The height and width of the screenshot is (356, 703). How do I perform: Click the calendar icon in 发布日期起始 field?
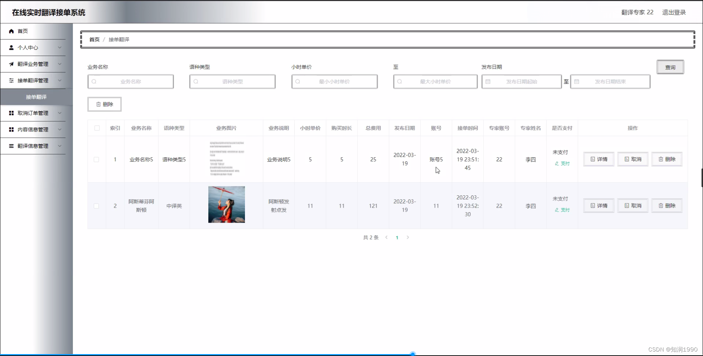pos(489,81)
